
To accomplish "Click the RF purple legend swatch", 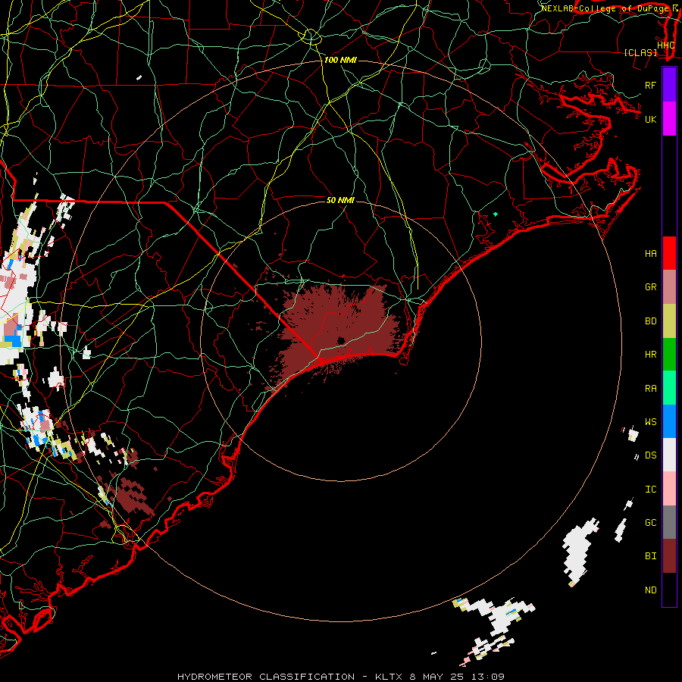I will click(669, 85).
